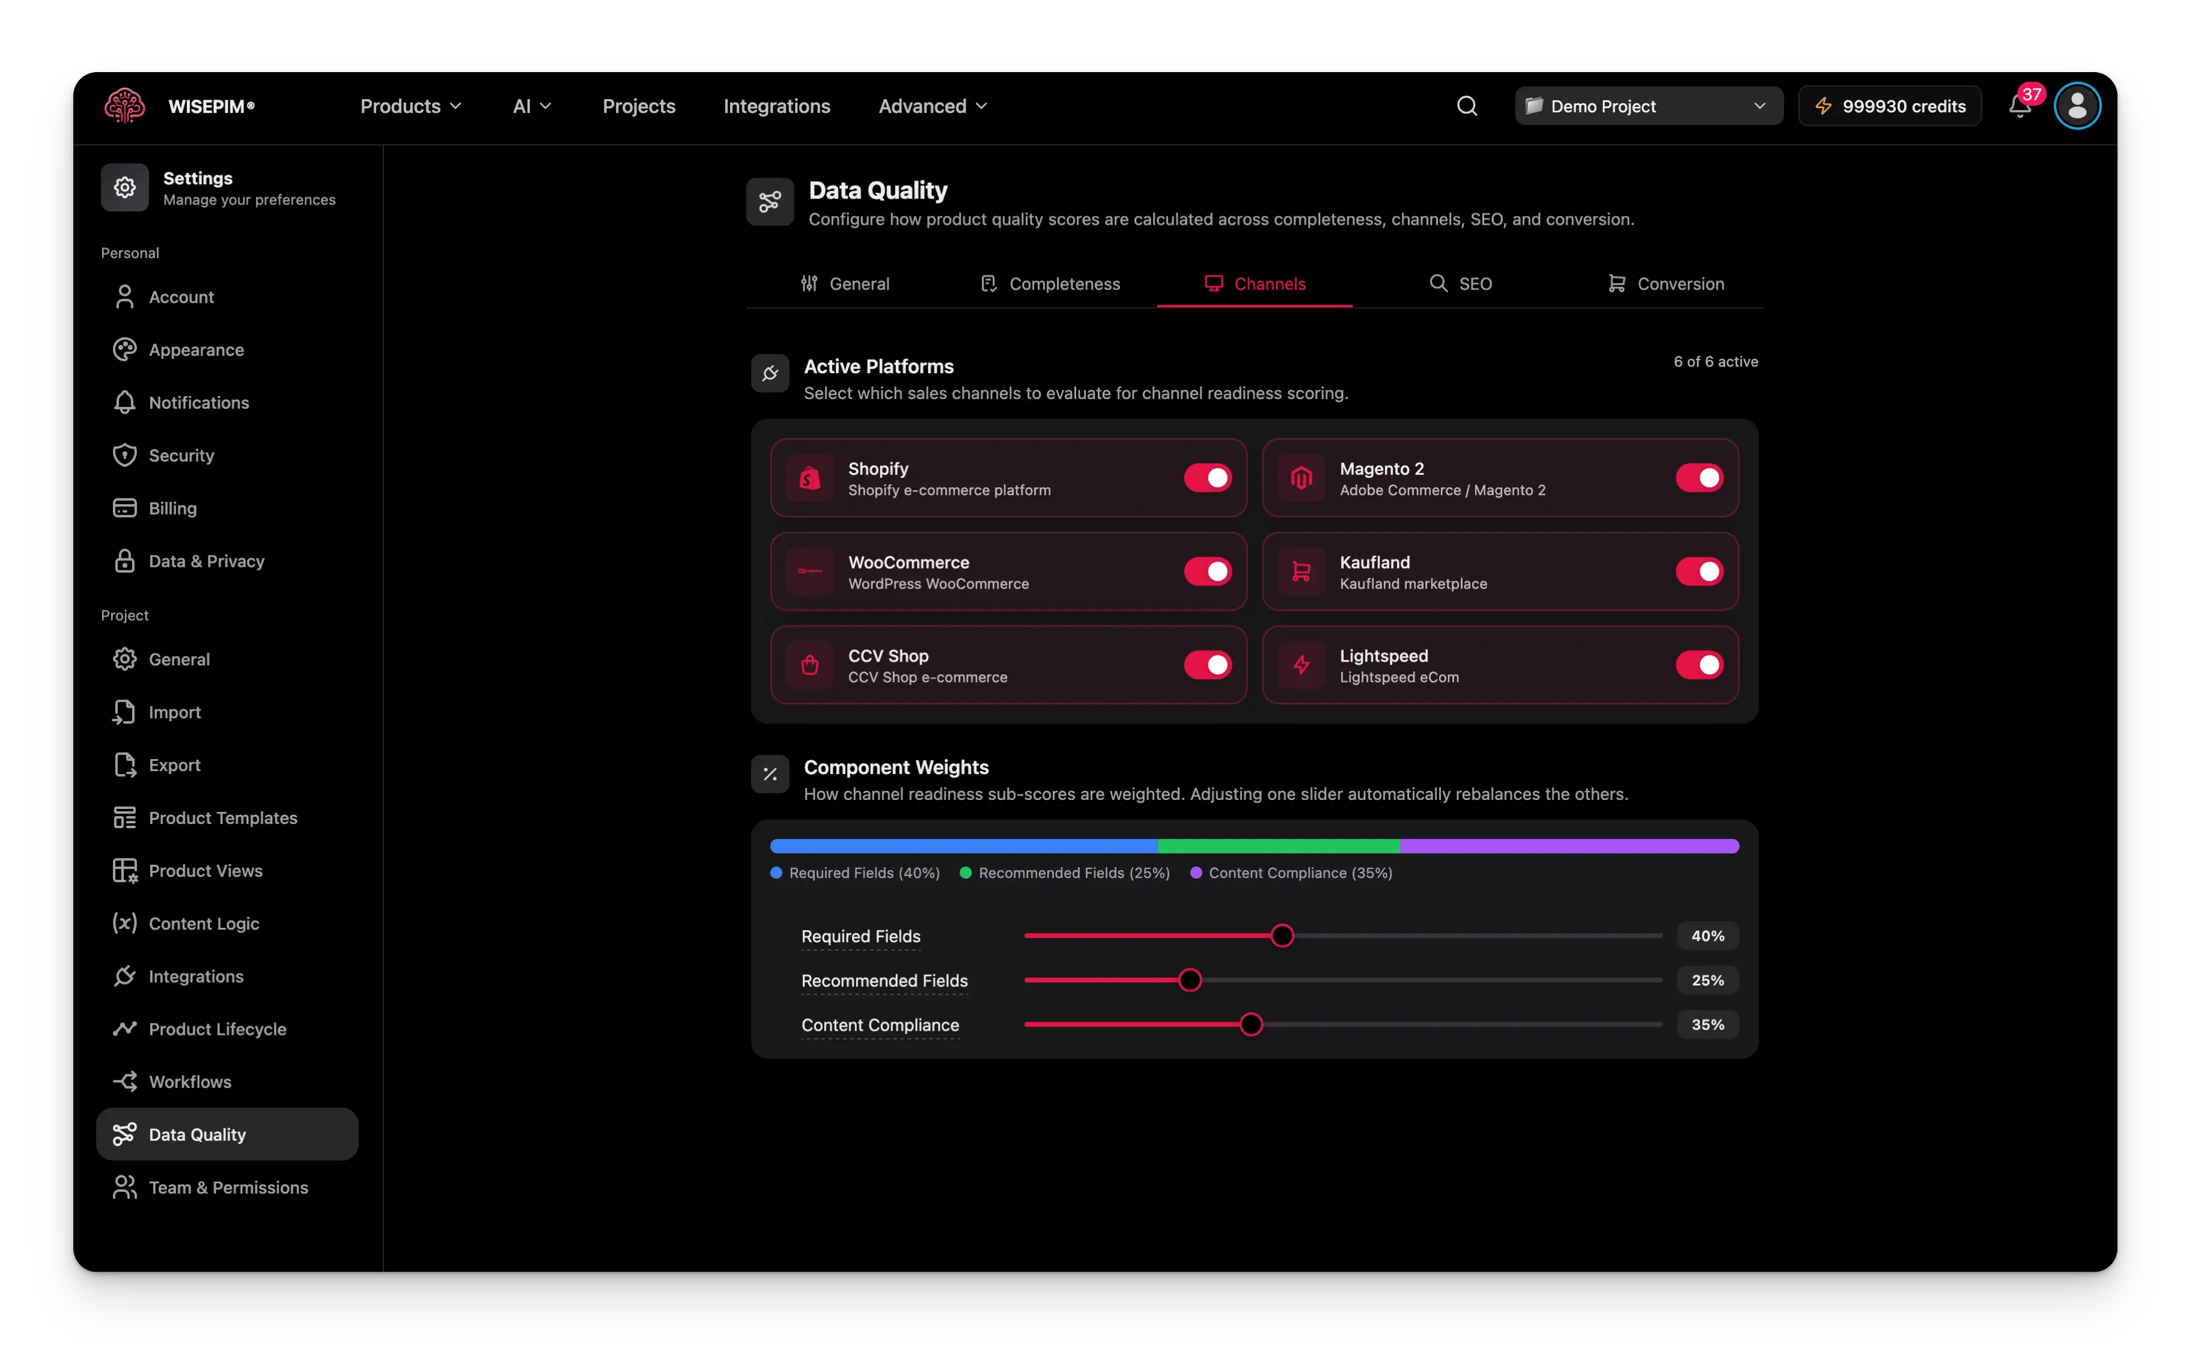
Task: Click the Export file icon
Action: tap(124, 765)
